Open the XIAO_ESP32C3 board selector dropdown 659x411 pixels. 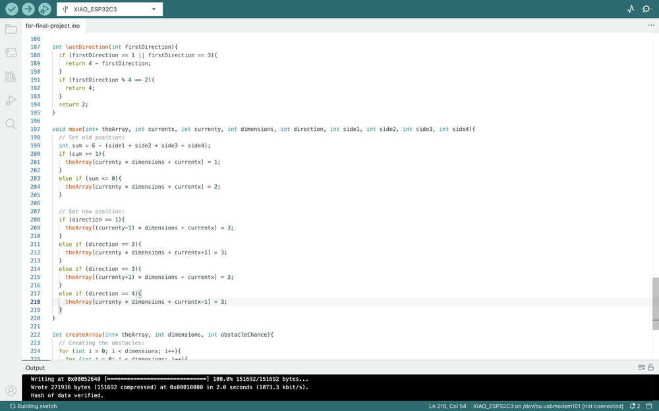(x=109, y=9)
